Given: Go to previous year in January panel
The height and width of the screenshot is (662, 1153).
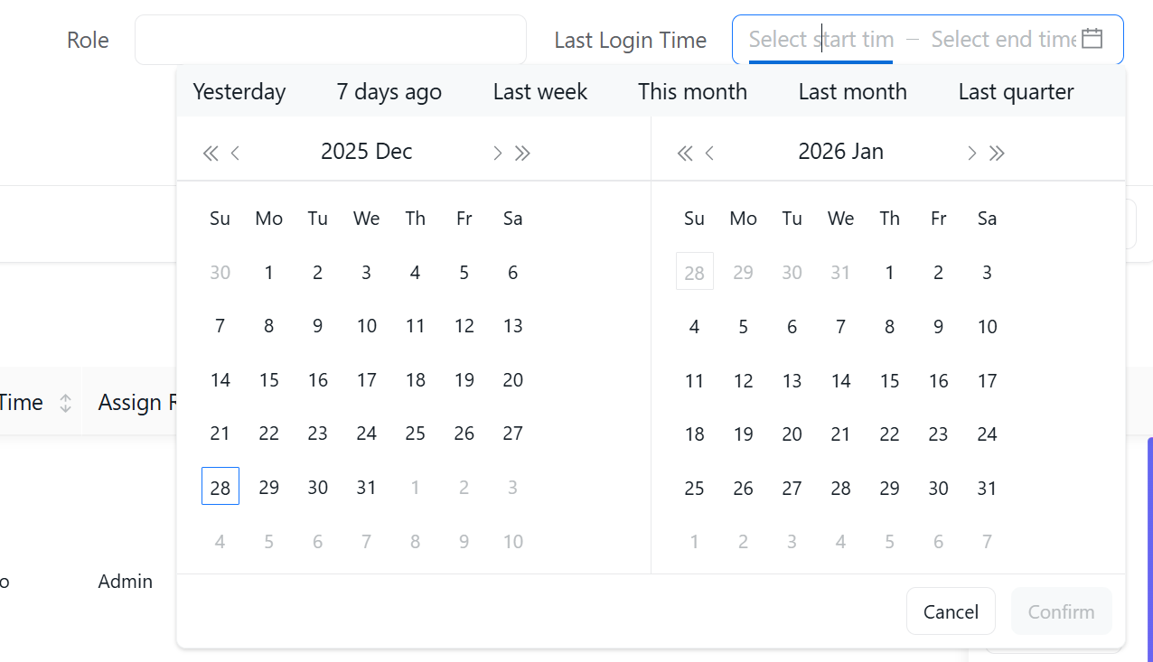Looking at the screenshot, I should (685, 154).
